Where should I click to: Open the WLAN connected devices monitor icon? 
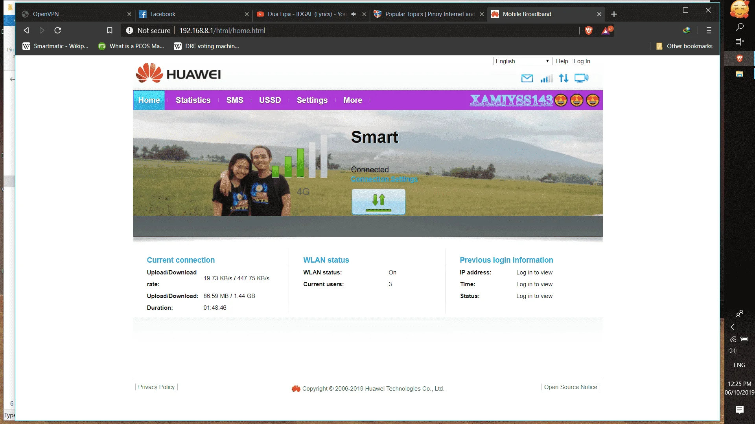click(581, 78)
